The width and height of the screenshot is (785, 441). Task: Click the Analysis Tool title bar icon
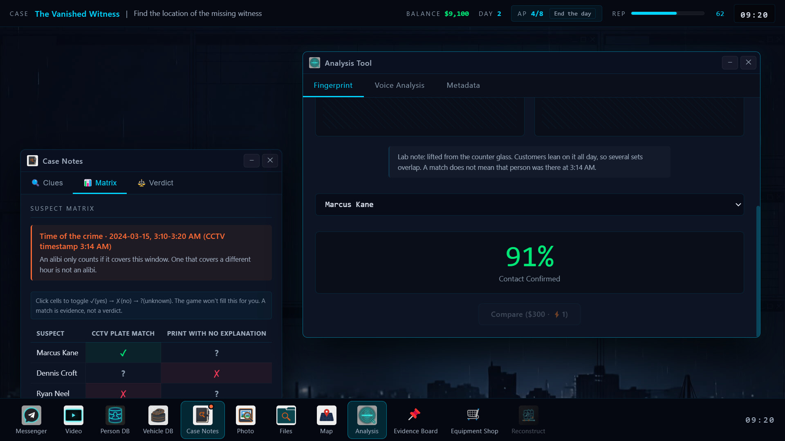[x=314, y=63]
